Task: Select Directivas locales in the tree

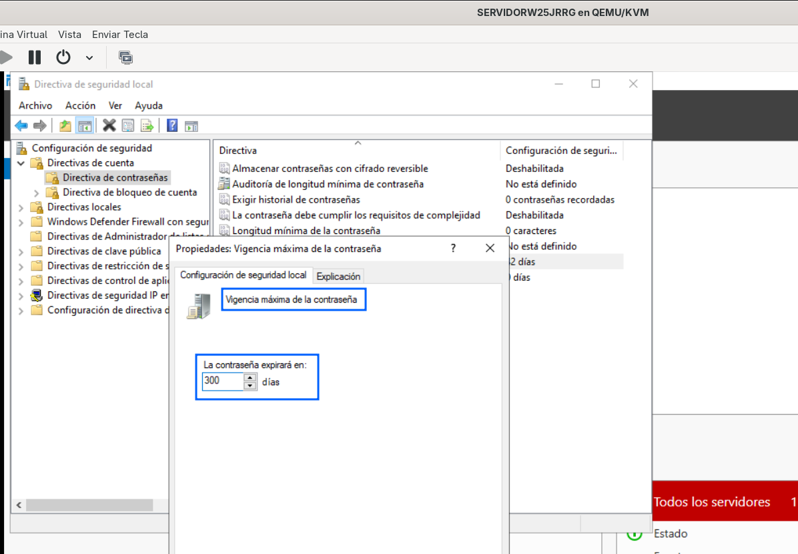Action: click(84, 207)
